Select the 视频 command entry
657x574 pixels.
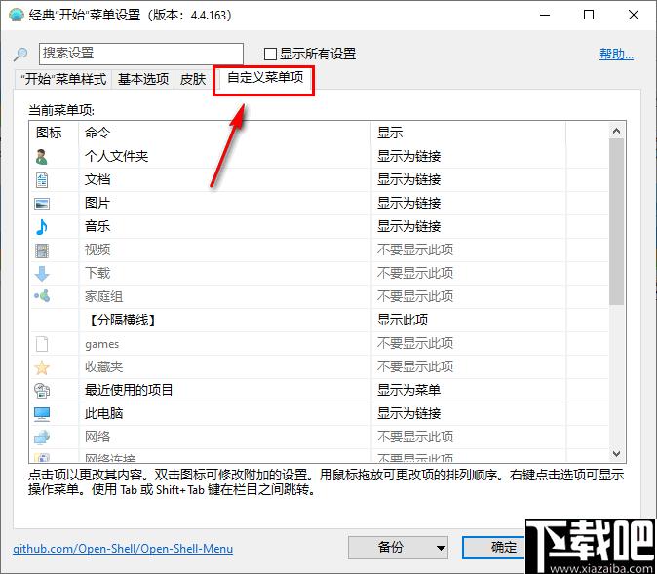point(97,250)
